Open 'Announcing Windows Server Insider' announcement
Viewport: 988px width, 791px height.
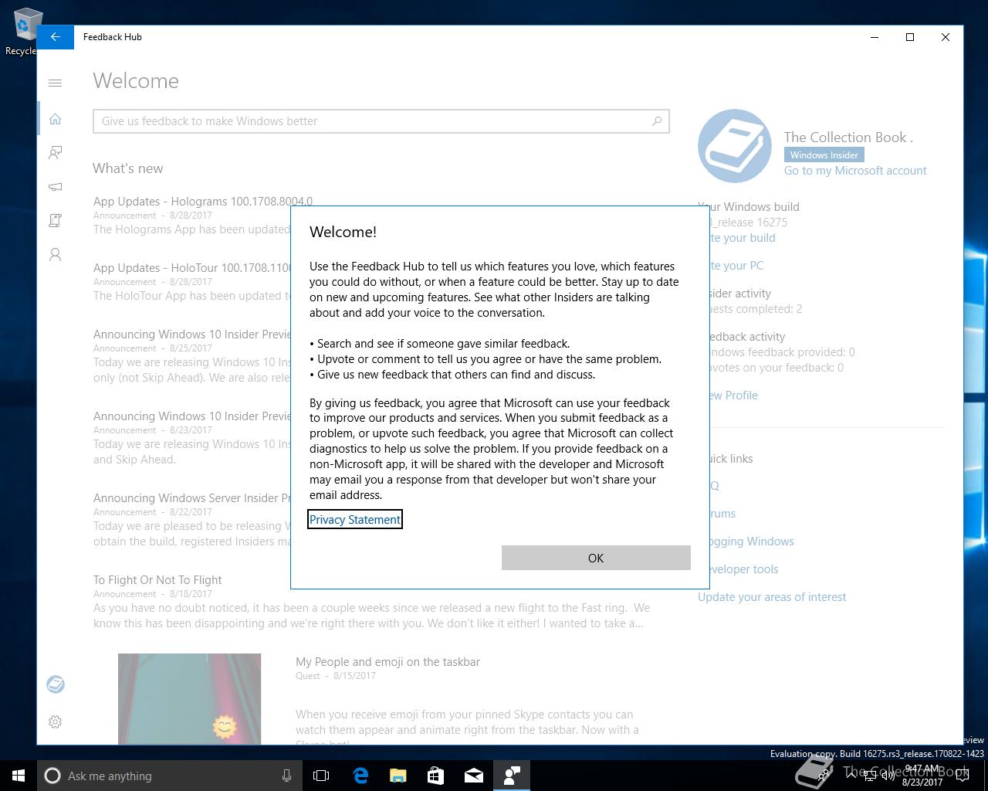[x=191, y=498]
